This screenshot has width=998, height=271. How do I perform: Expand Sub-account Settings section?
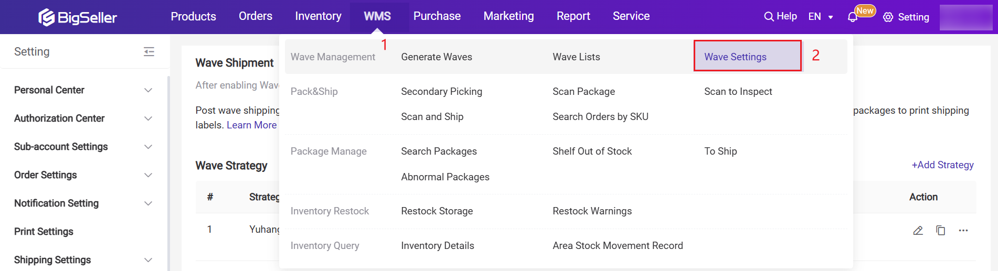pos(148,147)
